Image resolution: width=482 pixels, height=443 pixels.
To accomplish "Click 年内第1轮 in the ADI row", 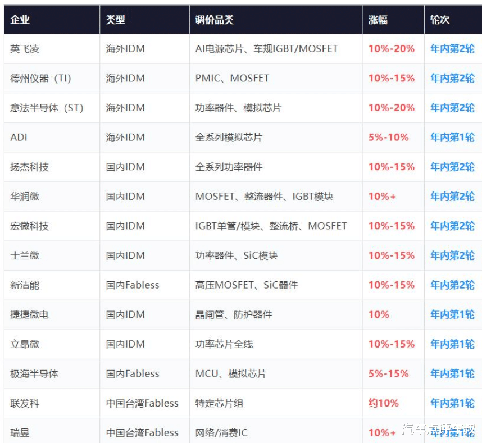I will pyautogui.click(x=452, y=138).
